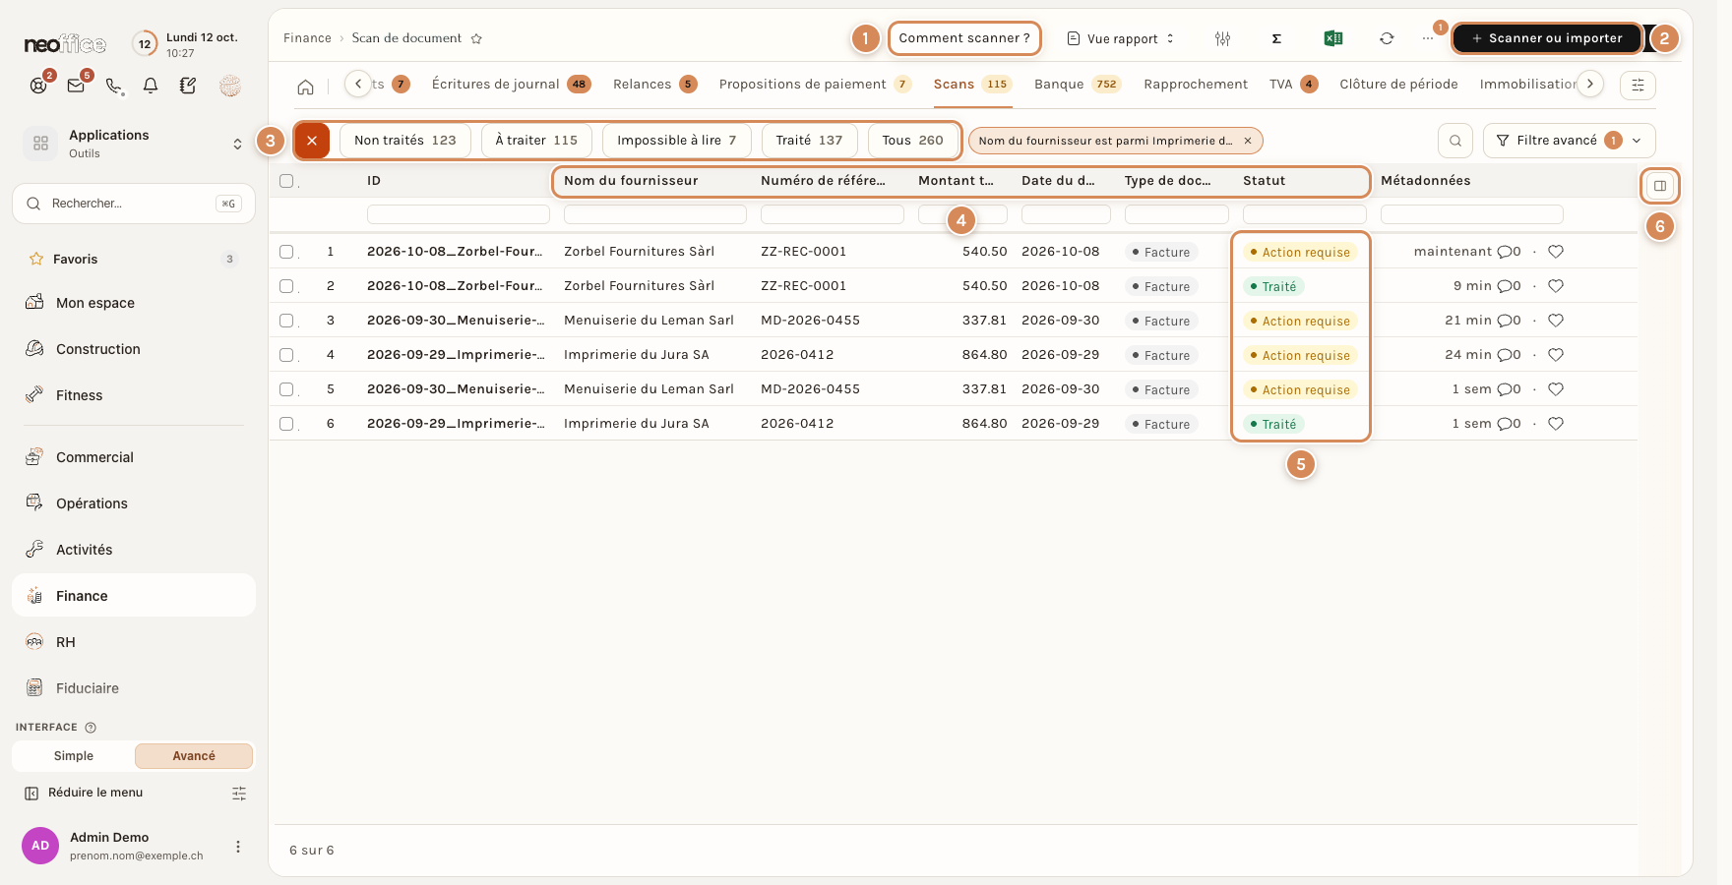Open the settings sliders icon in toolbar
The height and width of the screenshot is (885, 1732).
tap(1222, 38)
